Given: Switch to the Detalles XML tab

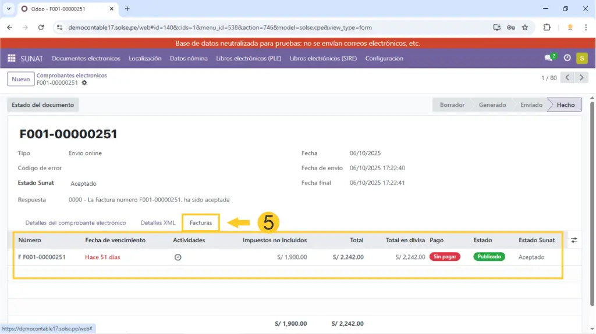Looking at the screenshot, I should 158,223.
